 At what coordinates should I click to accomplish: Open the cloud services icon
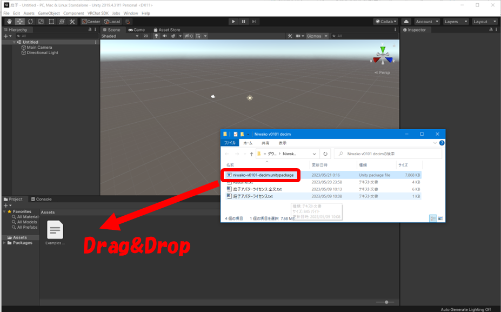coord(406,22)
